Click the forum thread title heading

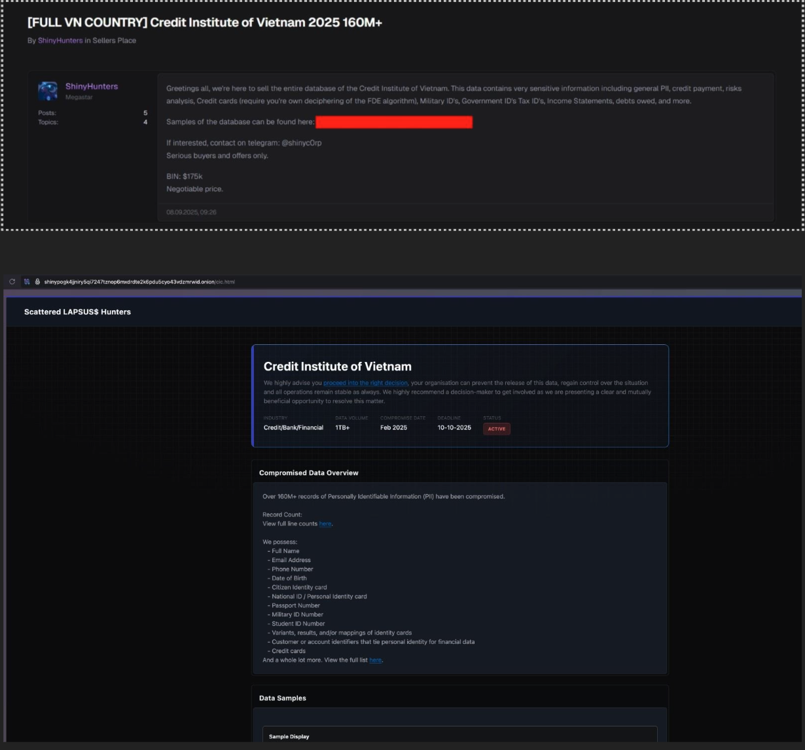204,22
